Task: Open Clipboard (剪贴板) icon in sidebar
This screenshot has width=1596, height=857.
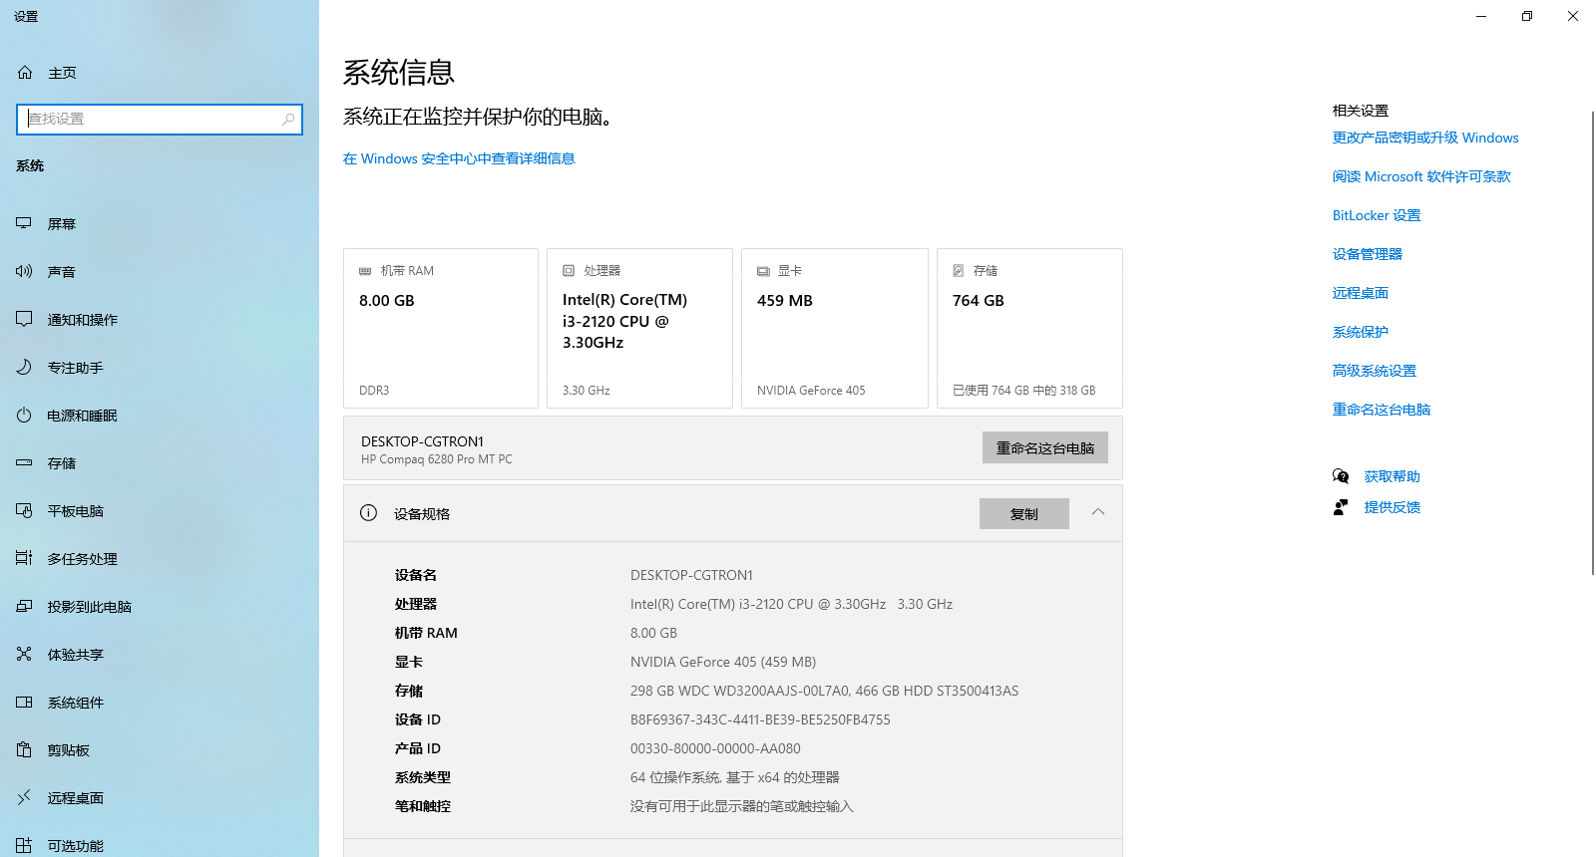Action: tap(24, 750)
